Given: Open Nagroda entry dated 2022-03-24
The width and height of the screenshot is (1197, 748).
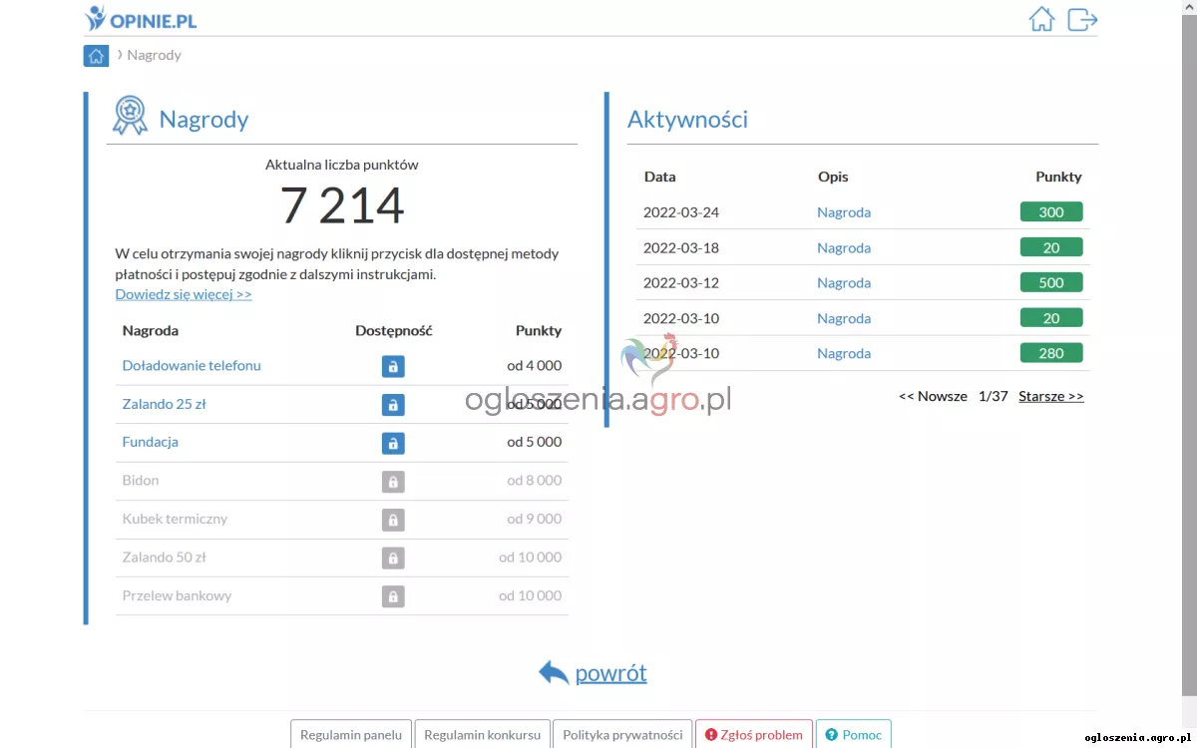Looking at the screenshot, I should [844, 212].
